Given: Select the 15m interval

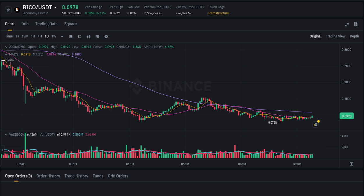Looking at the screenshot, I should (x=25, y=36).
